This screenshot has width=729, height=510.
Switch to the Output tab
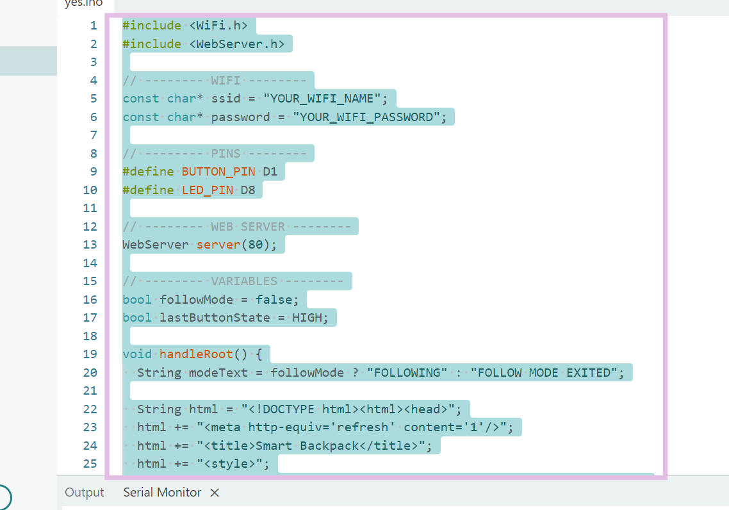pos(84,492)
